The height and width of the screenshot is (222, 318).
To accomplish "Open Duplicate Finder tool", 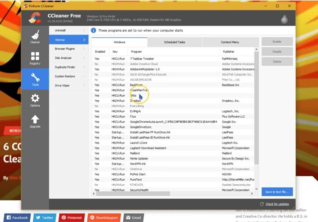I will (69, 67).
